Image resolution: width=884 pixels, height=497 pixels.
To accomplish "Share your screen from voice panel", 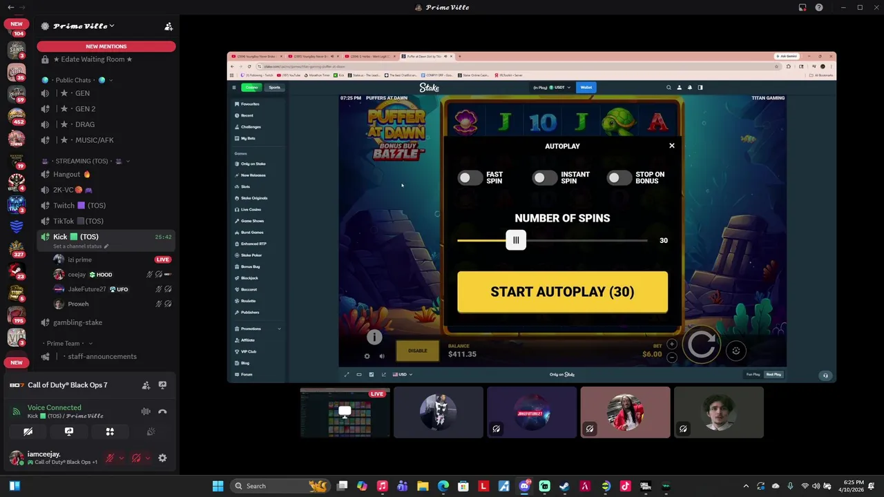I will click(69, 431).
